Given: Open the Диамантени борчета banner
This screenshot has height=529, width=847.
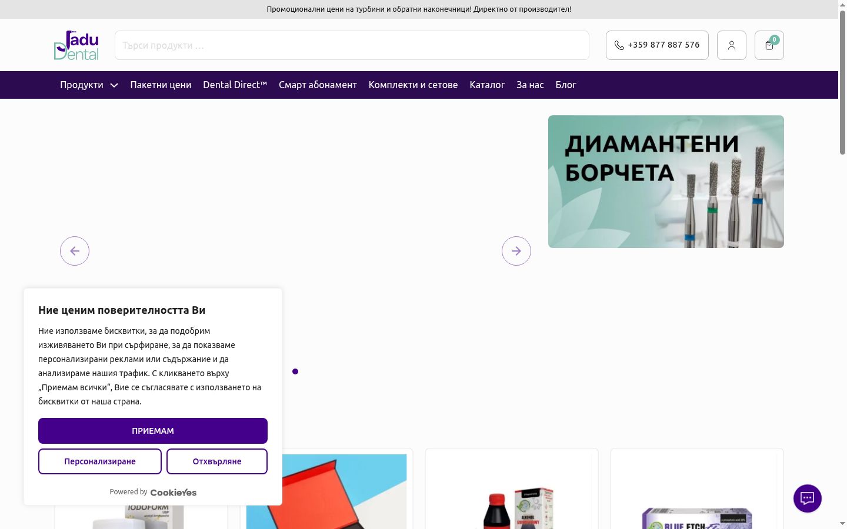Looking at the screenshot, I should 666,182.
